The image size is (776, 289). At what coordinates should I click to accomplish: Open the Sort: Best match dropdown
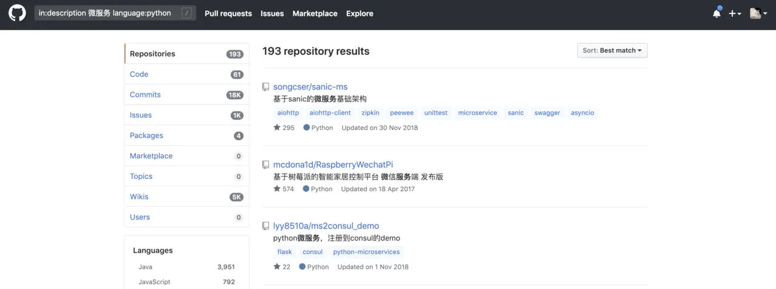tap(612, 51)
